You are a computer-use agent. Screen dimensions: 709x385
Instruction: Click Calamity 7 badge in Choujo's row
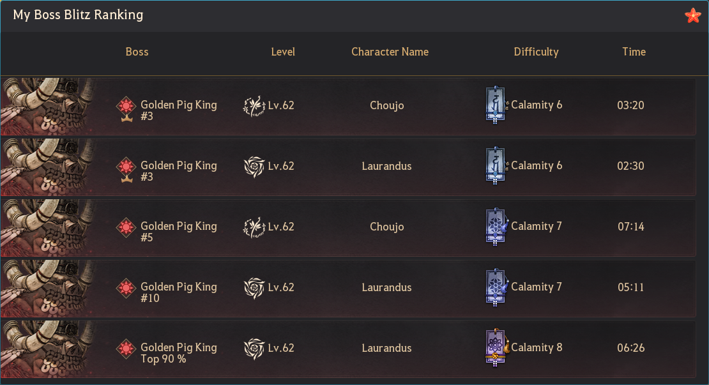[x=496, y=227]
